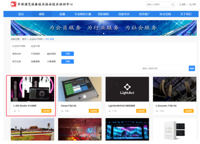Click the eye icon on L-ISA Studio 中文教程 card
The height and width of the screenshot is (144, 200).
pos(15,111)
